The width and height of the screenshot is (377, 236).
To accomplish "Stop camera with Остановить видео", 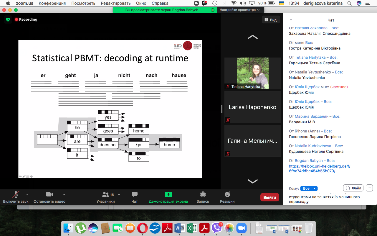I will (49, 197).
